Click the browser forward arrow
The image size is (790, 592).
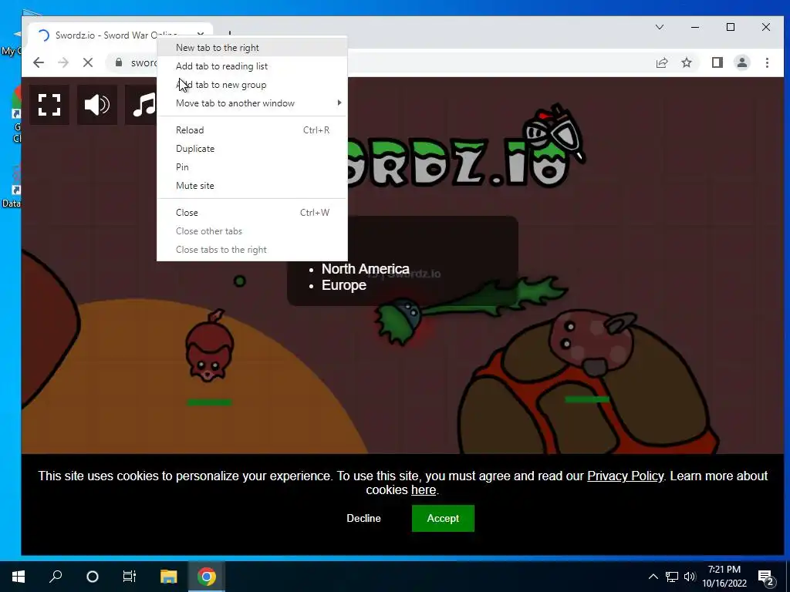[x=63, y=62]
